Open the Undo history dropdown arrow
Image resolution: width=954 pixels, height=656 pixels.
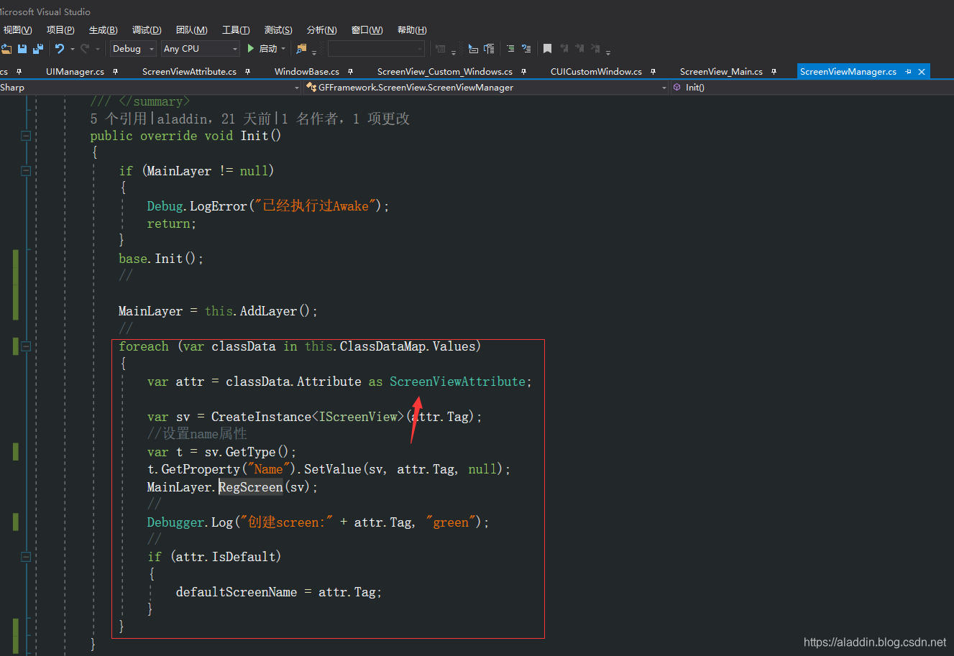tap(72, 49)
